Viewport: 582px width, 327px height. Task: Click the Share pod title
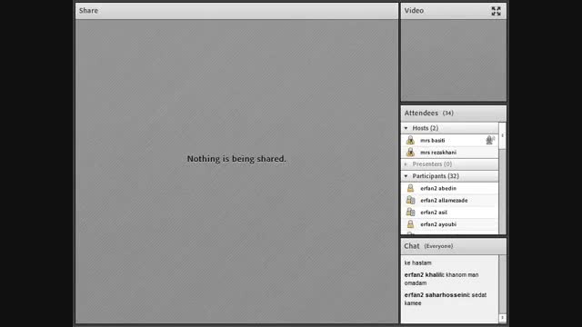pos(88,10)
